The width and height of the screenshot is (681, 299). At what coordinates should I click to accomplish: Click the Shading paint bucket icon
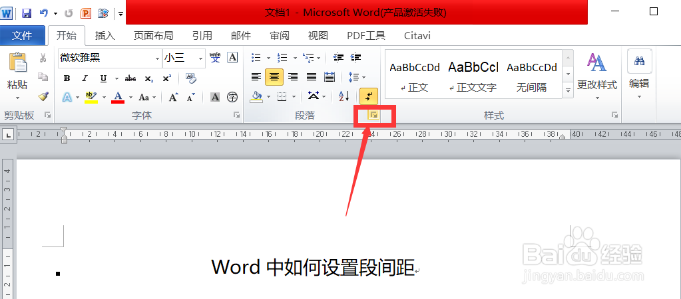pyautogui.click(x=257, y=96)
